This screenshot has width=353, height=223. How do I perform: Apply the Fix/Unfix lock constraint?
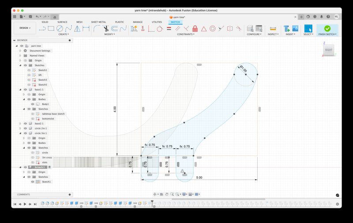click(195, 29)
